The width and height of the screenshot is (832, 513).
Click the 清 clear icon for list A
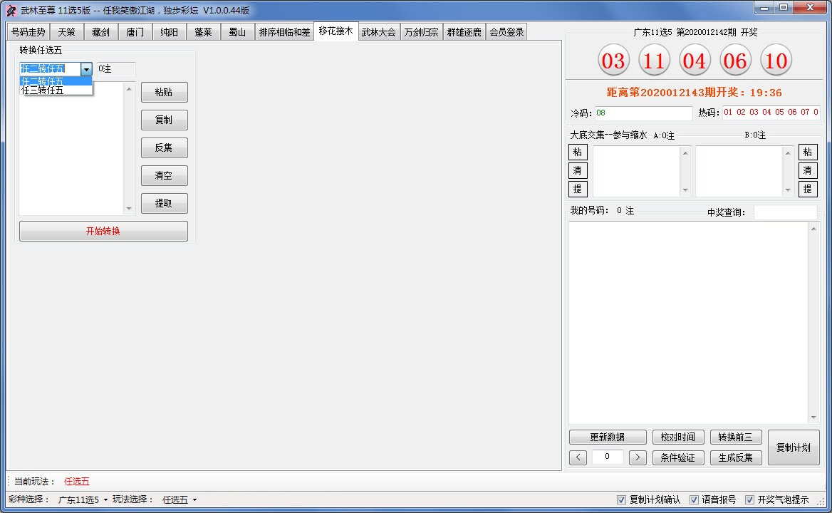click(577, 170)
